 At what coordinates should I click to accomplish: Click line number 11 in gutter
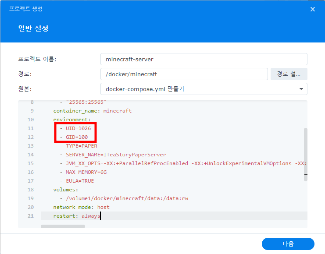(x=30, y=128)
